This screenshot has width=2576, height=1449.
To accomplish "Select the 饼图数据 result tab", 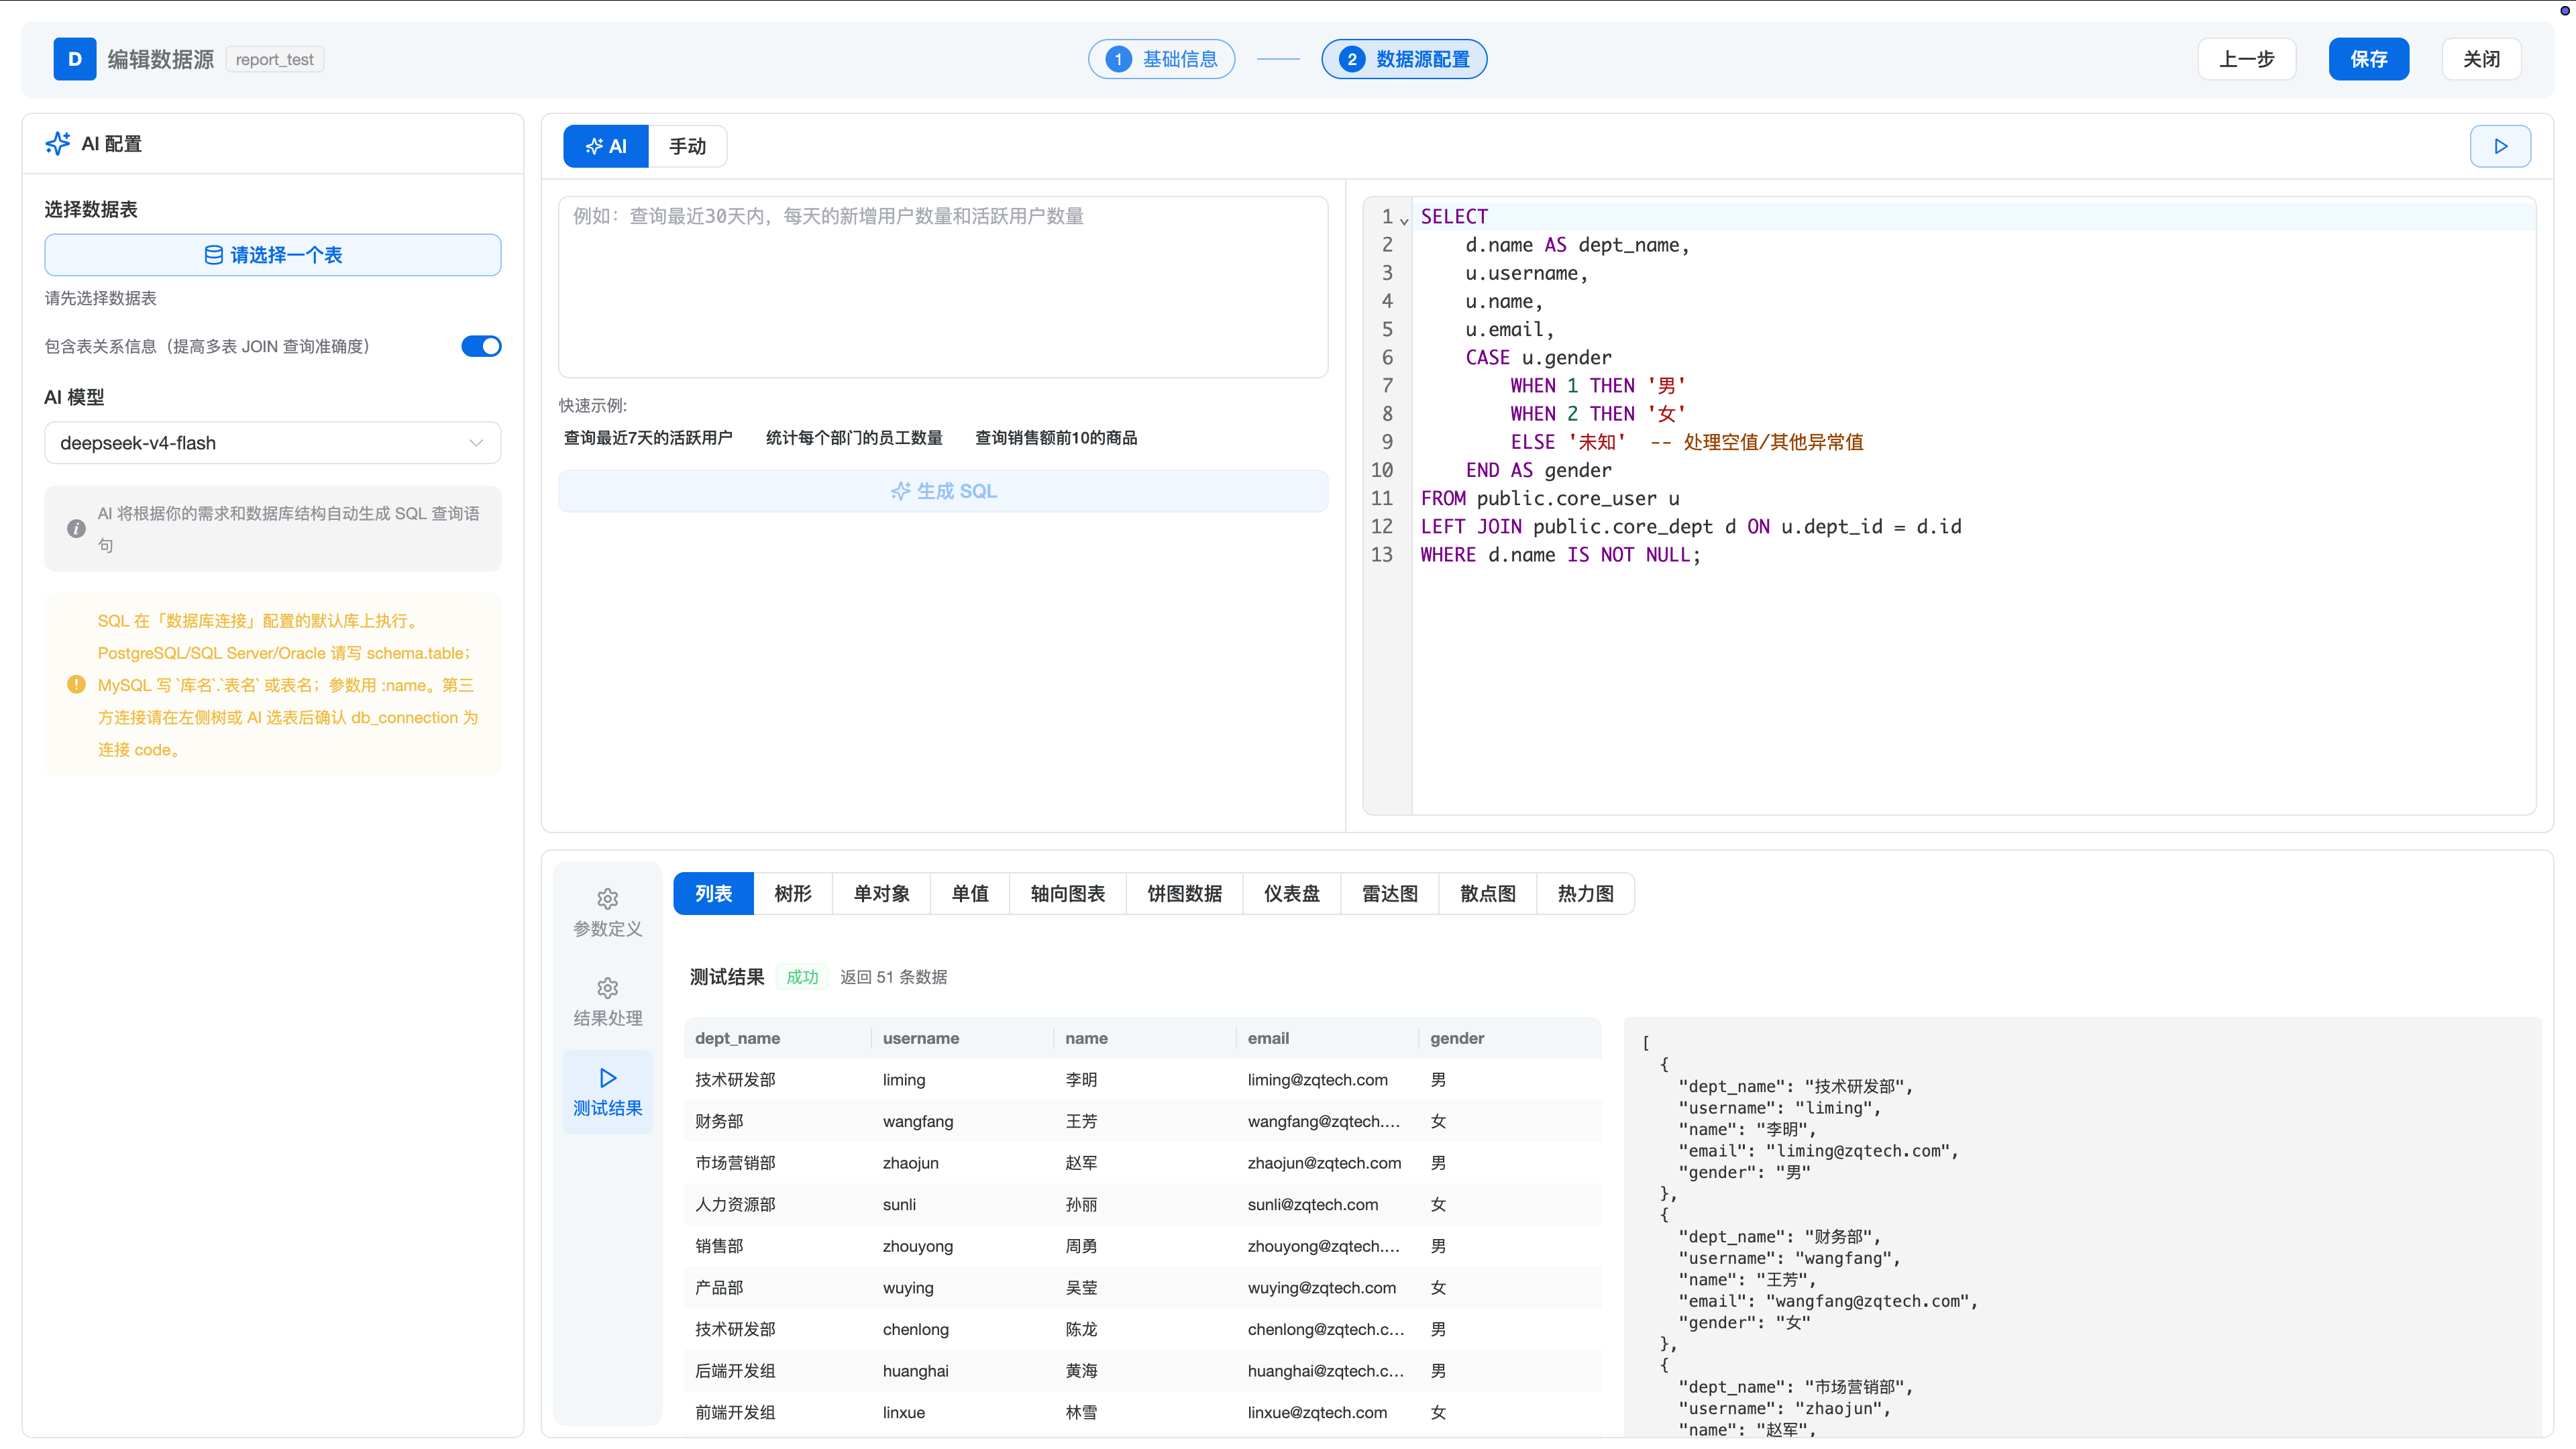I will pyautogui.click(x=1184, y=893).
